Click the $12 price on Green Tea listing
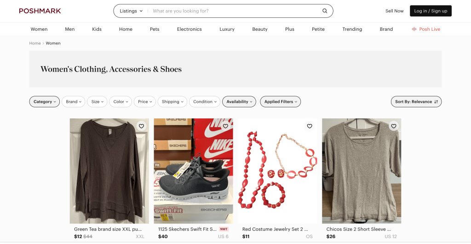 point(78,237)
